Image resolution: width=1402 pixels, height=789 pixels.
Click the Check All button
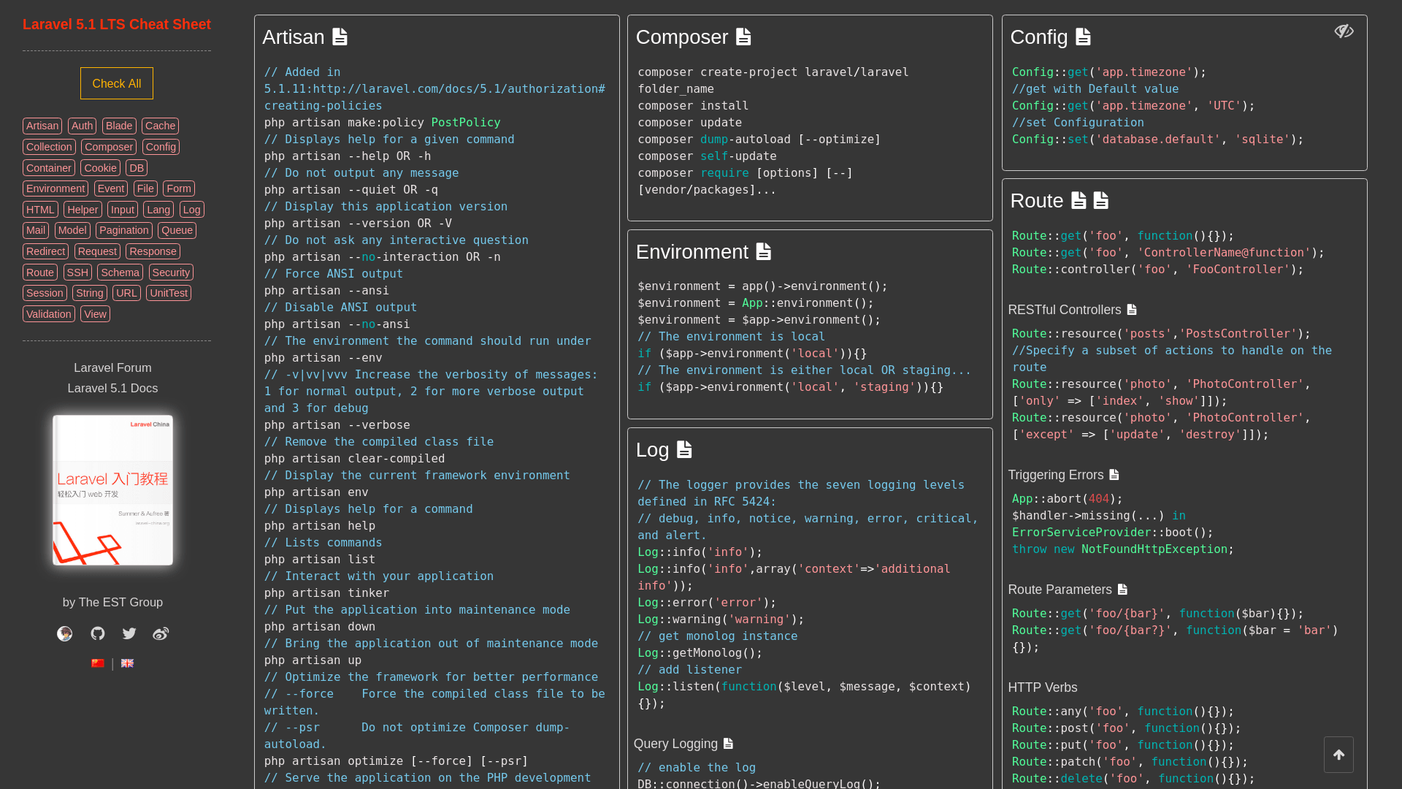[117, 83]
